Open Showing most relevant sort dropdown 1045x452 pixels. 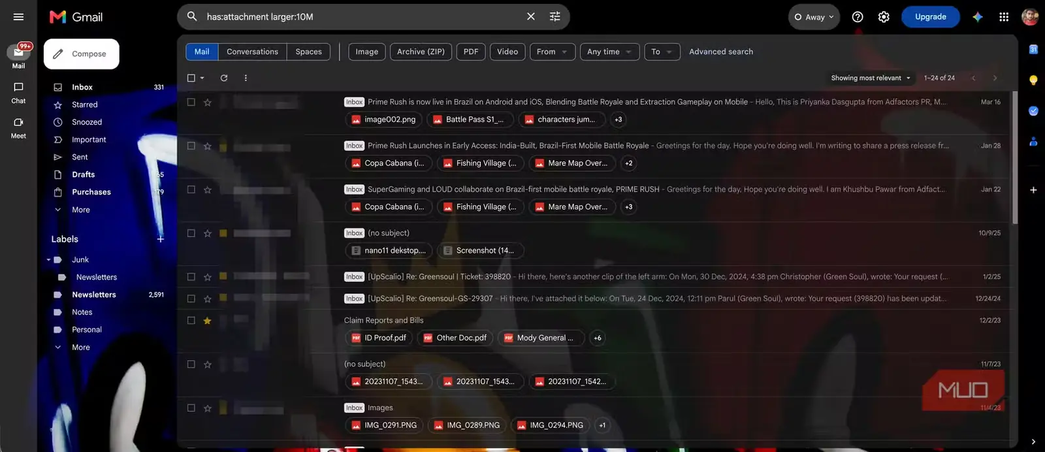pyautogui.click(x=870, y=78)
